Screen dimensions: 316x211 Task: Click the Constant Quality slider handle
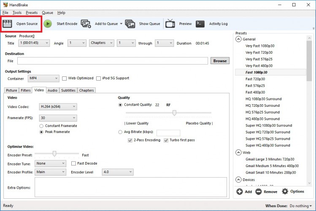(174, 113)
